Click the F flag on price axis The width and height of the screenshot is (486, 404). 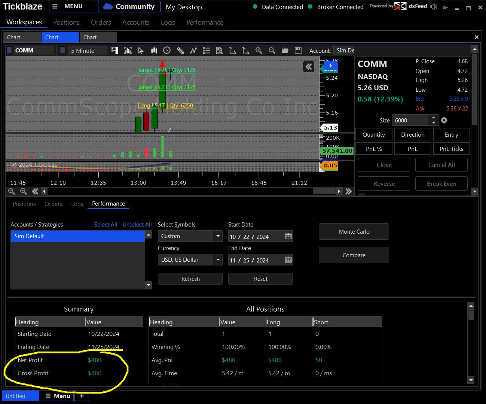331,66
